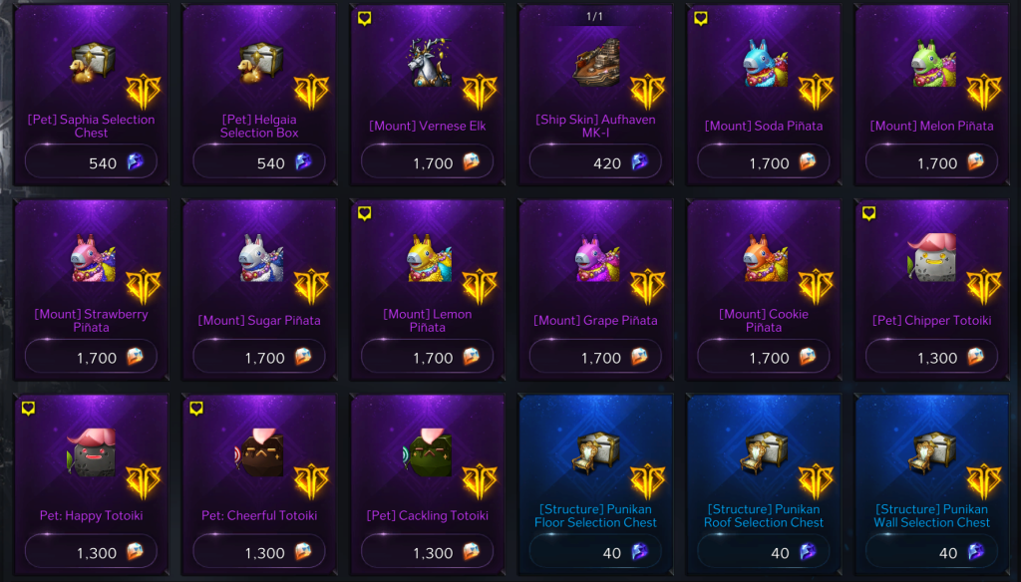Viewport: 1021px width, 582px height.
Task: Select the Cookie Piñata item card
Action: tap(764, 289)
